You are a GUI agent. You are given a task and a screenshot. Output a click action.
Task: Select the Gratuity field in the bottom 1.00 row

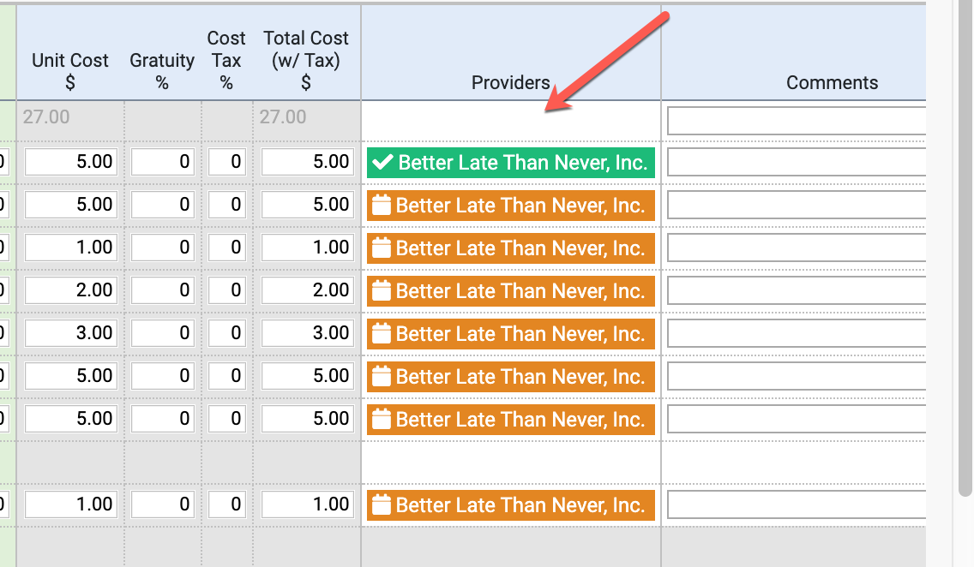pyautogui.click(x=163, y=504)
